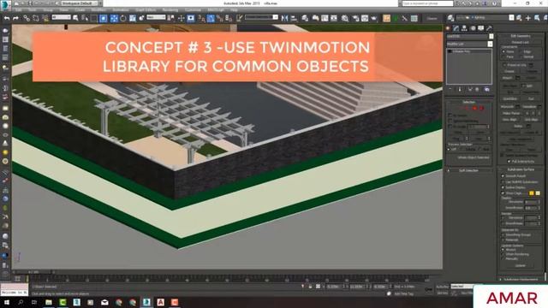This screenshot has height=308, width=548.
Task: Open the Hierarchy command panel tab
Action: coord(464,28)
